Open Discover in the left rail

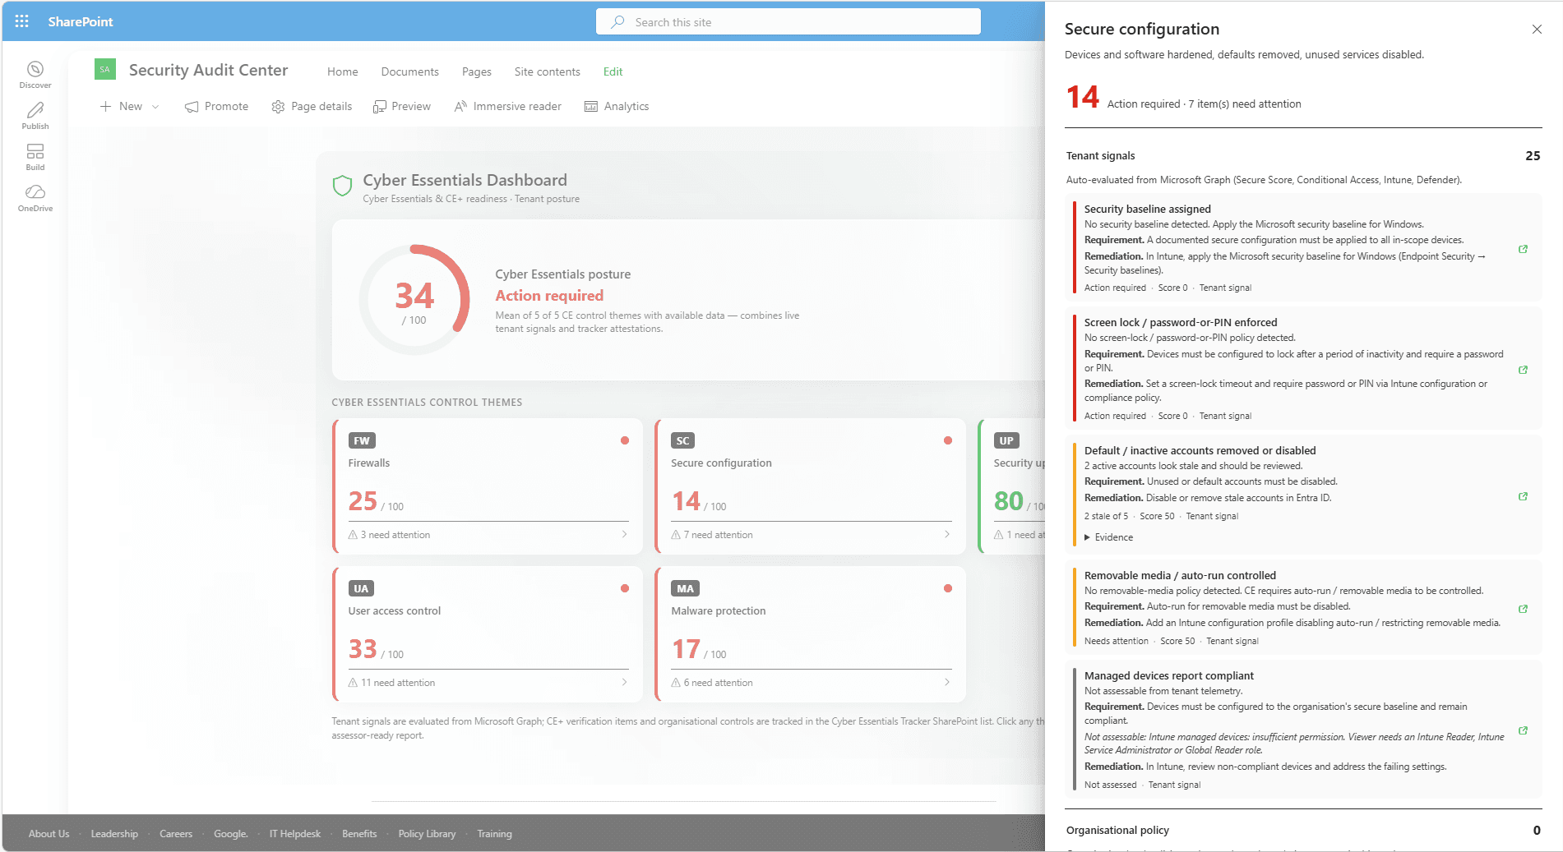coord(35,74)
